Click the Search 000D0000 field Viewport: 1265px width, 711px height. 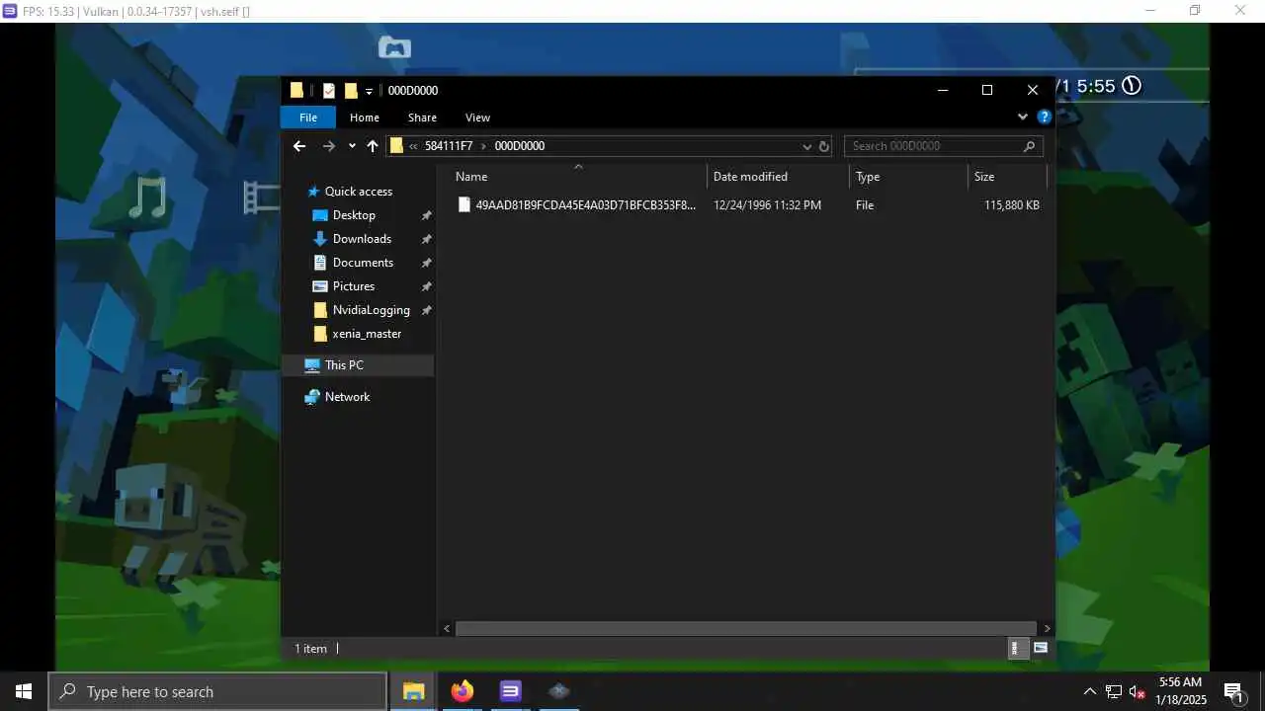[944, 146]
